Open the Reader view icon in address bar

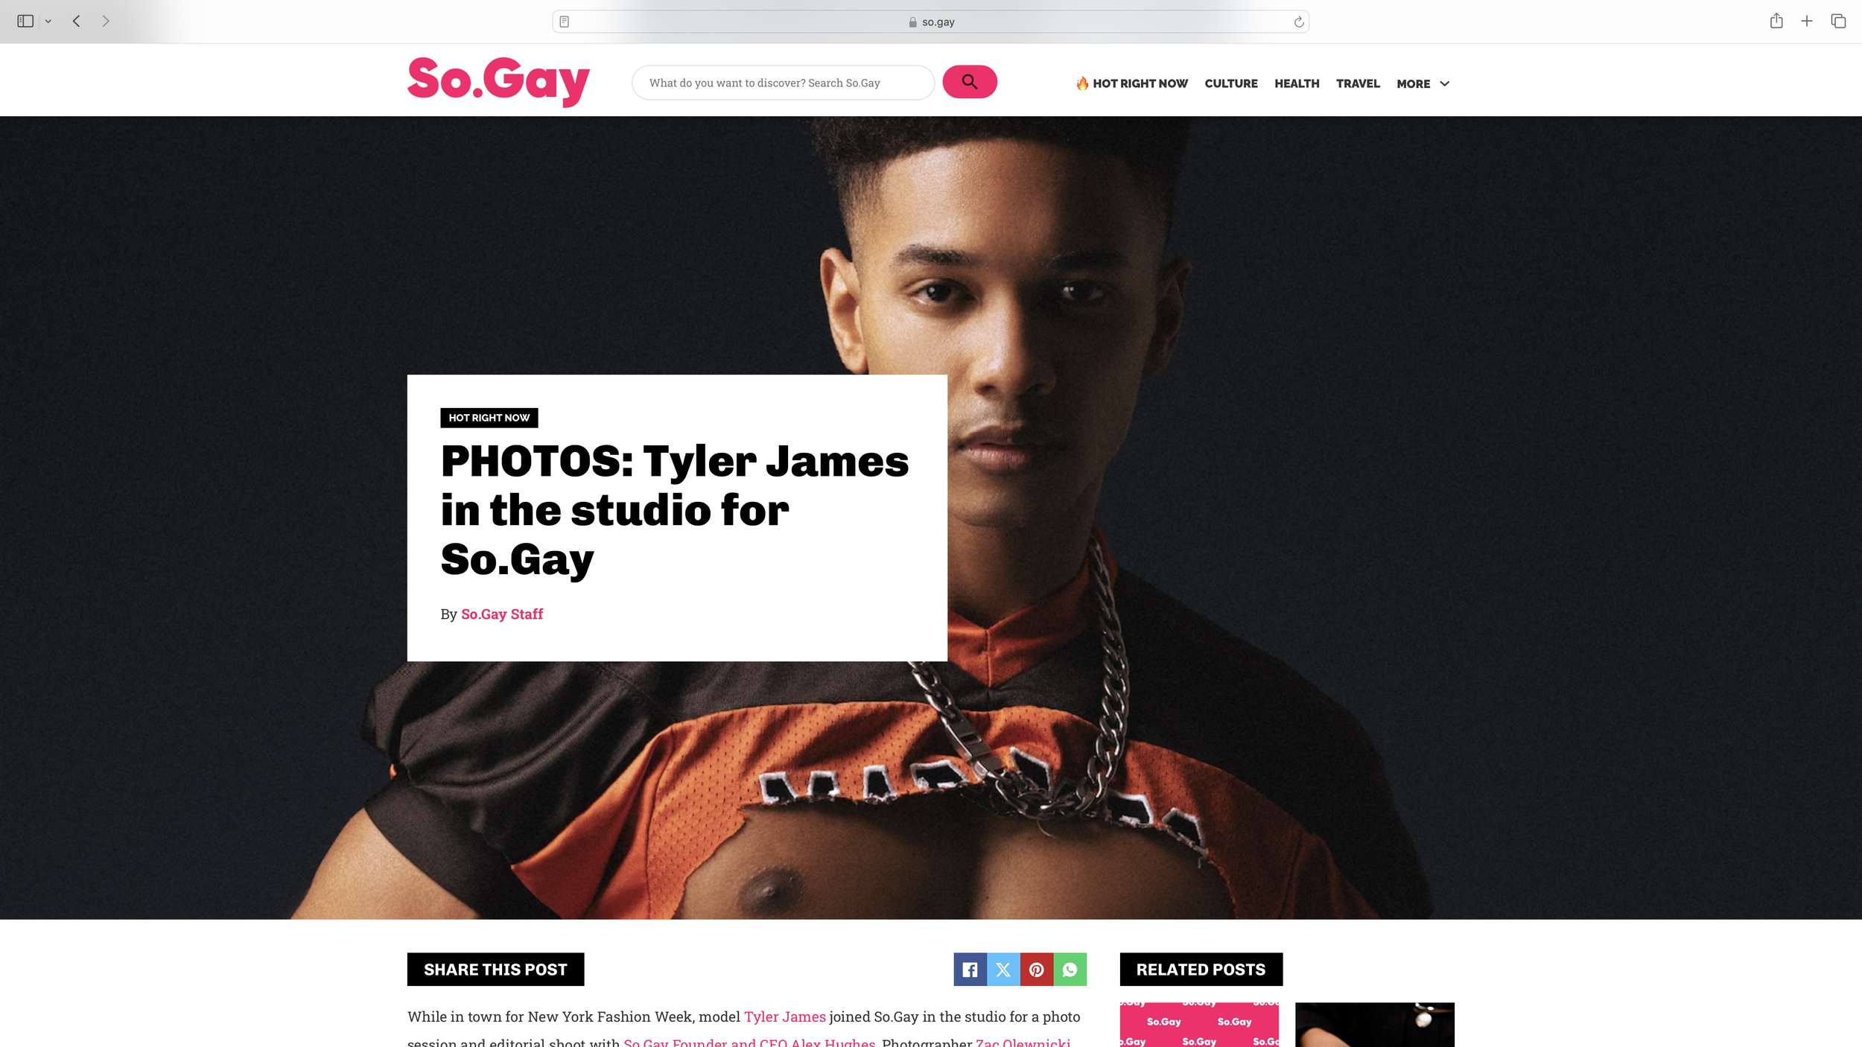(565, 22)
